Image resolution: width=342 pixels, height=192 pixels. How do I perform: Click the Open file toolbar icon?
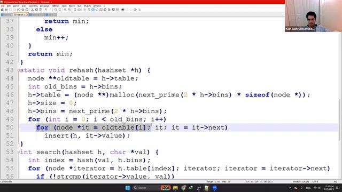tap(6, 10)
